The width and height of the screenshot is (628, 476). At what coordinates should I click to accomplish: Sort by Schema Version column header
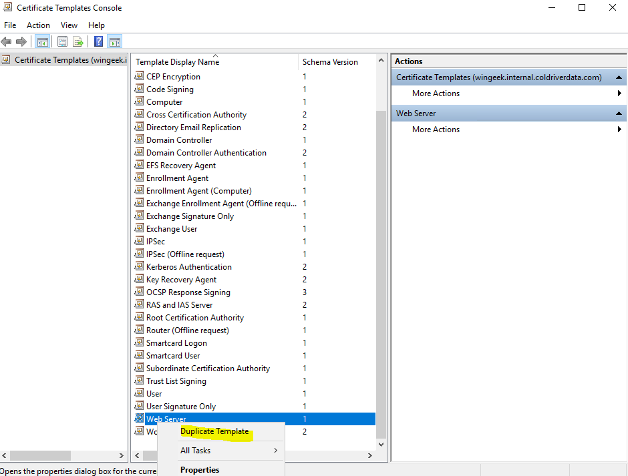coord(330,62)
